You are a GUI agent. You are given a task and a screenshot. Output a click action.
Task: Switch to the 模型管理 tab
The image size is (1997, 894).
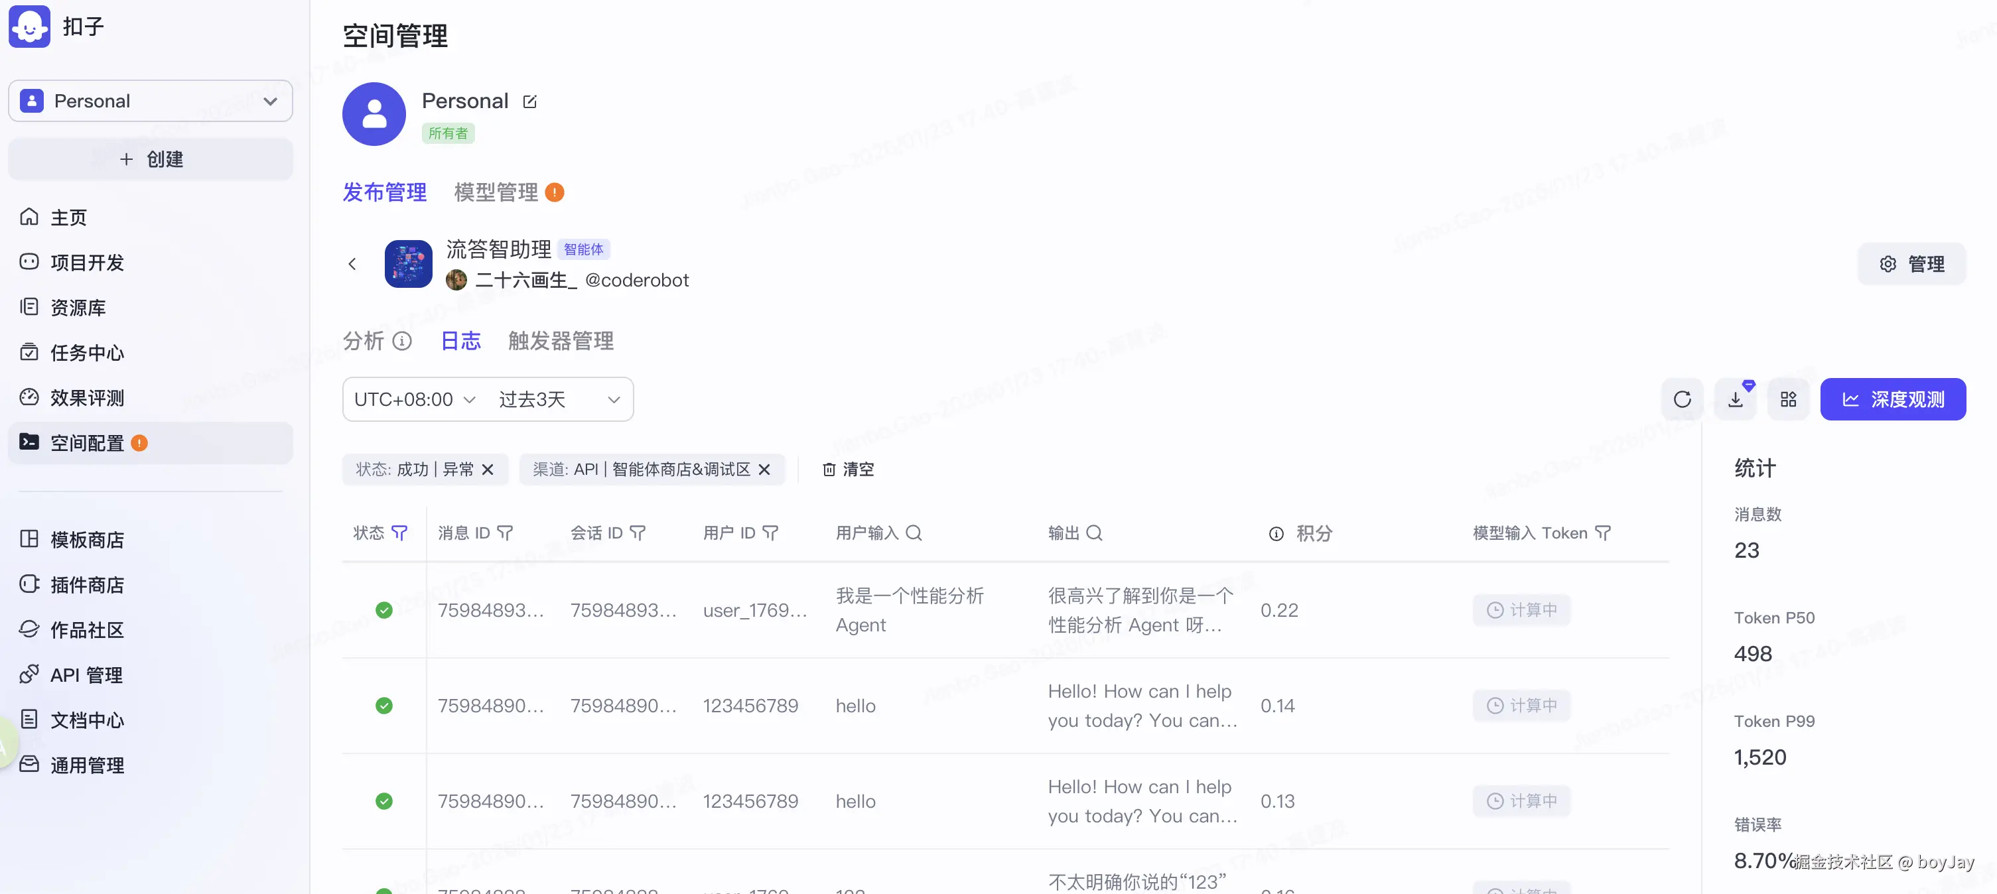tap(496, 192)
